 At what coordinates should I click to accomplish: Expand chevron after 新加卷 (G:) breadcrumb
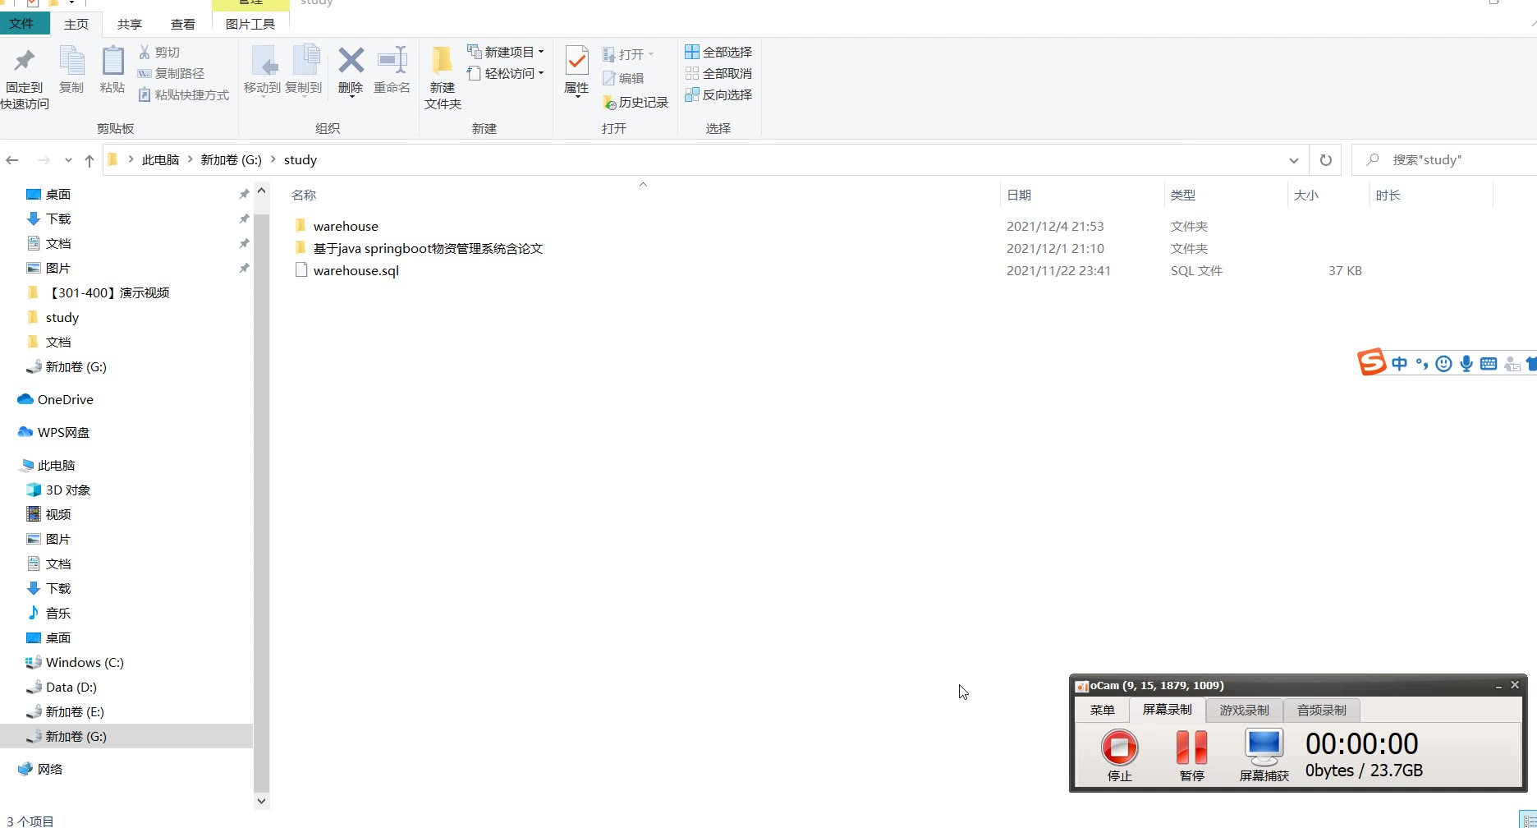(273, 159)
